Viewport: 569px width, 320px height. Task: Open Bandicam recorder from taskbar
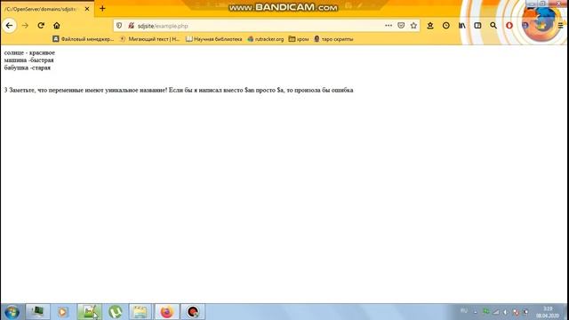point(193,312)
